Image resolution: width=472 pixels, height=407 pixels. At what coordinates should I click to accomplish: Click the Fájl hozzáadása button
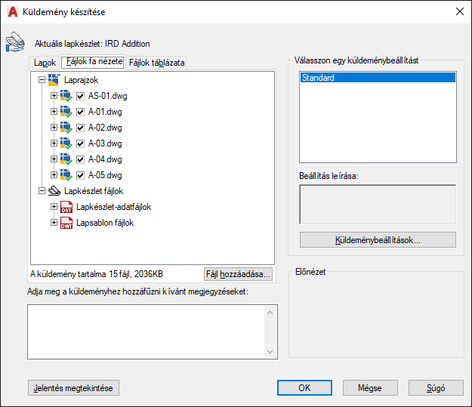[x=238, y=274]
